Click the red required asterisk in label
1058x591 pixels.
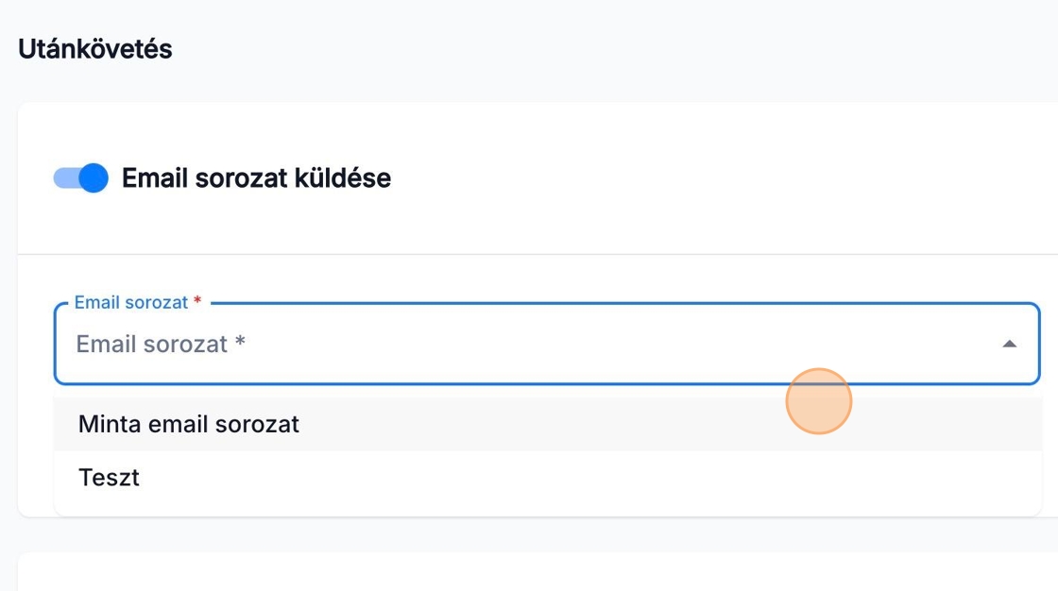pyautogui.click(x=197, y=301)
